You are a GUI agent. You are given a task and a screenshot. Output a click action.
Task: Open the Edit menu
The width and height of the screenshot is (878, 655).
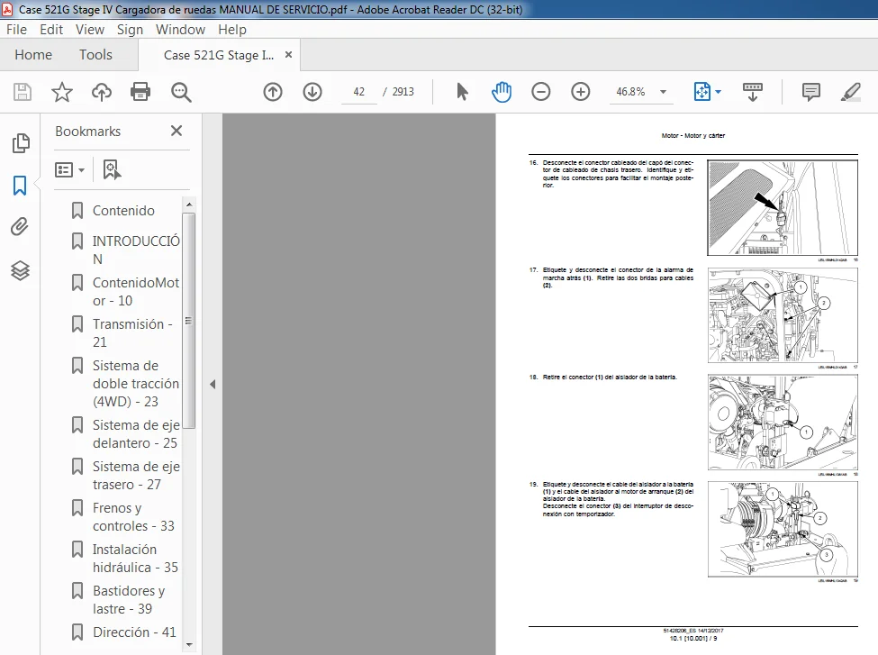tap(51, 29)
